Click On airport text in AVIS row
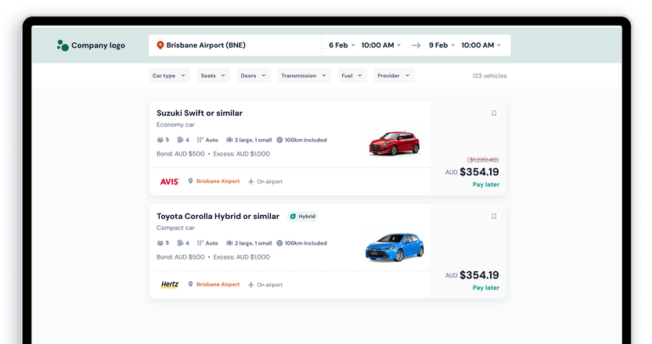The height and width of the screenshot is (344, 652). (269, 181)
